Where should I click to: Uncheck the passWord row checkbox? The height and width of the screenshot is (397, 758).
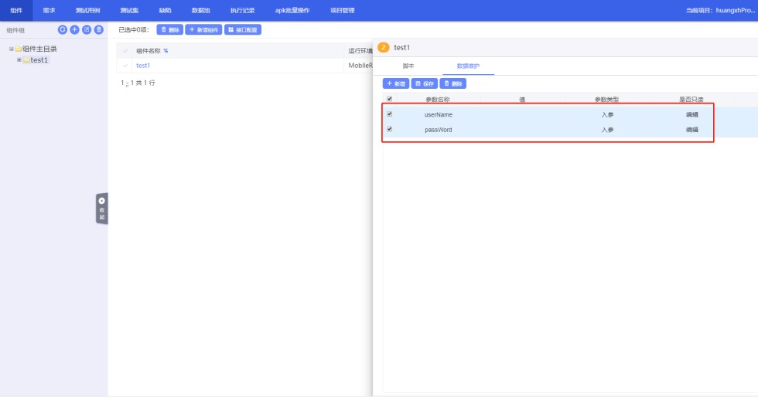point(389,129)
